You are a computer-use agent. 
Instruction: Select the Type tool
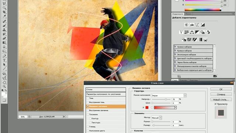(4, 60)
